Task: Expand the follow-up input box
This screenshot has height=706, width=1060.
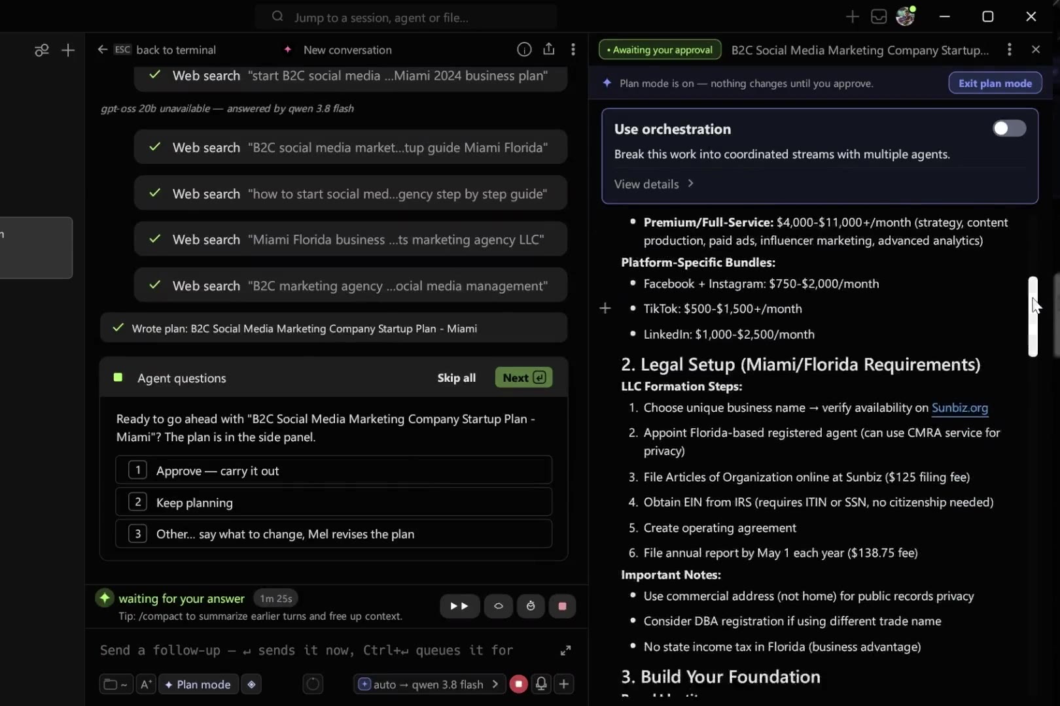Action: (x=566, y=650)
